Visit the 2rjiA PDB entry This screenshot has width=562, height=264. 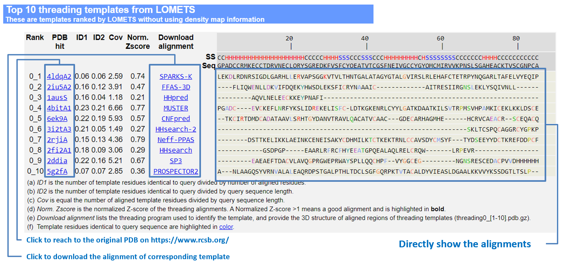[x=57, y=140]
